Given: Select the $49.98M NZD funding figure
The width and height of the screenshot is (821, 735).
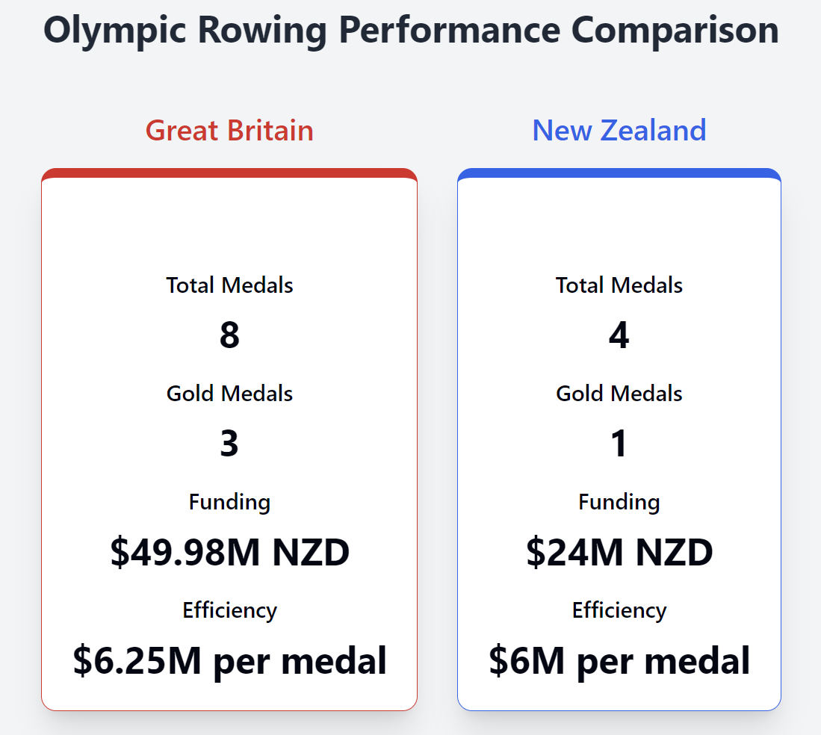Looking at the screenshot, I should pyautogui.click(x=229, y=553).
